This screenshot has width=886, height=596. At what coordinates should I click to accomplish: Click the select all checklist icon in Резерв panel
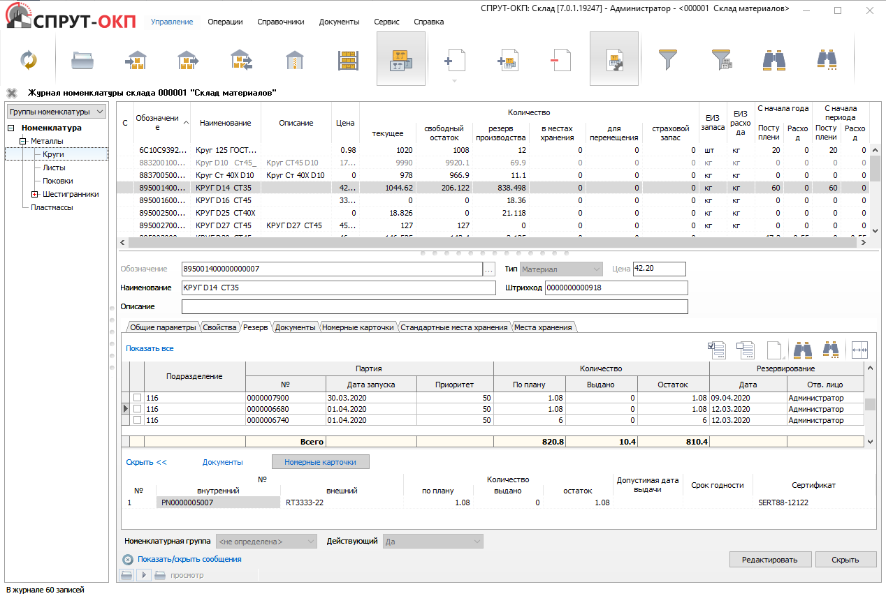coord(717,349)
